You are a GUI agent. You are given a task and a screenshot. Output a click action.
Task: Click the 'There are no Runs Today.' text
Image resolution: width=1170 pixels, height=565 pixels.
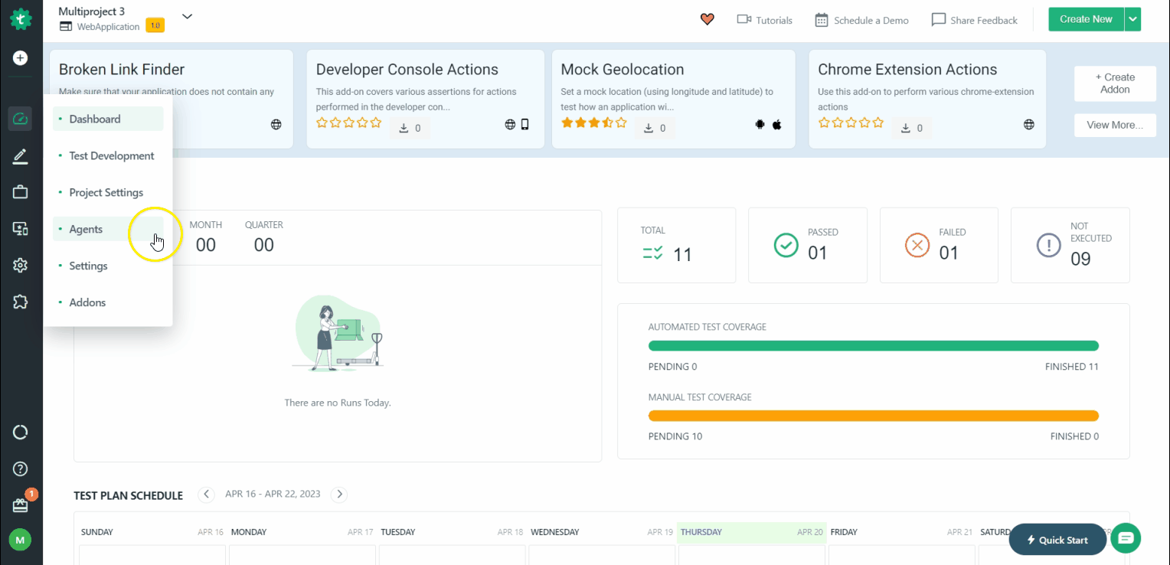pyautogui.click(x=338, y=403)
